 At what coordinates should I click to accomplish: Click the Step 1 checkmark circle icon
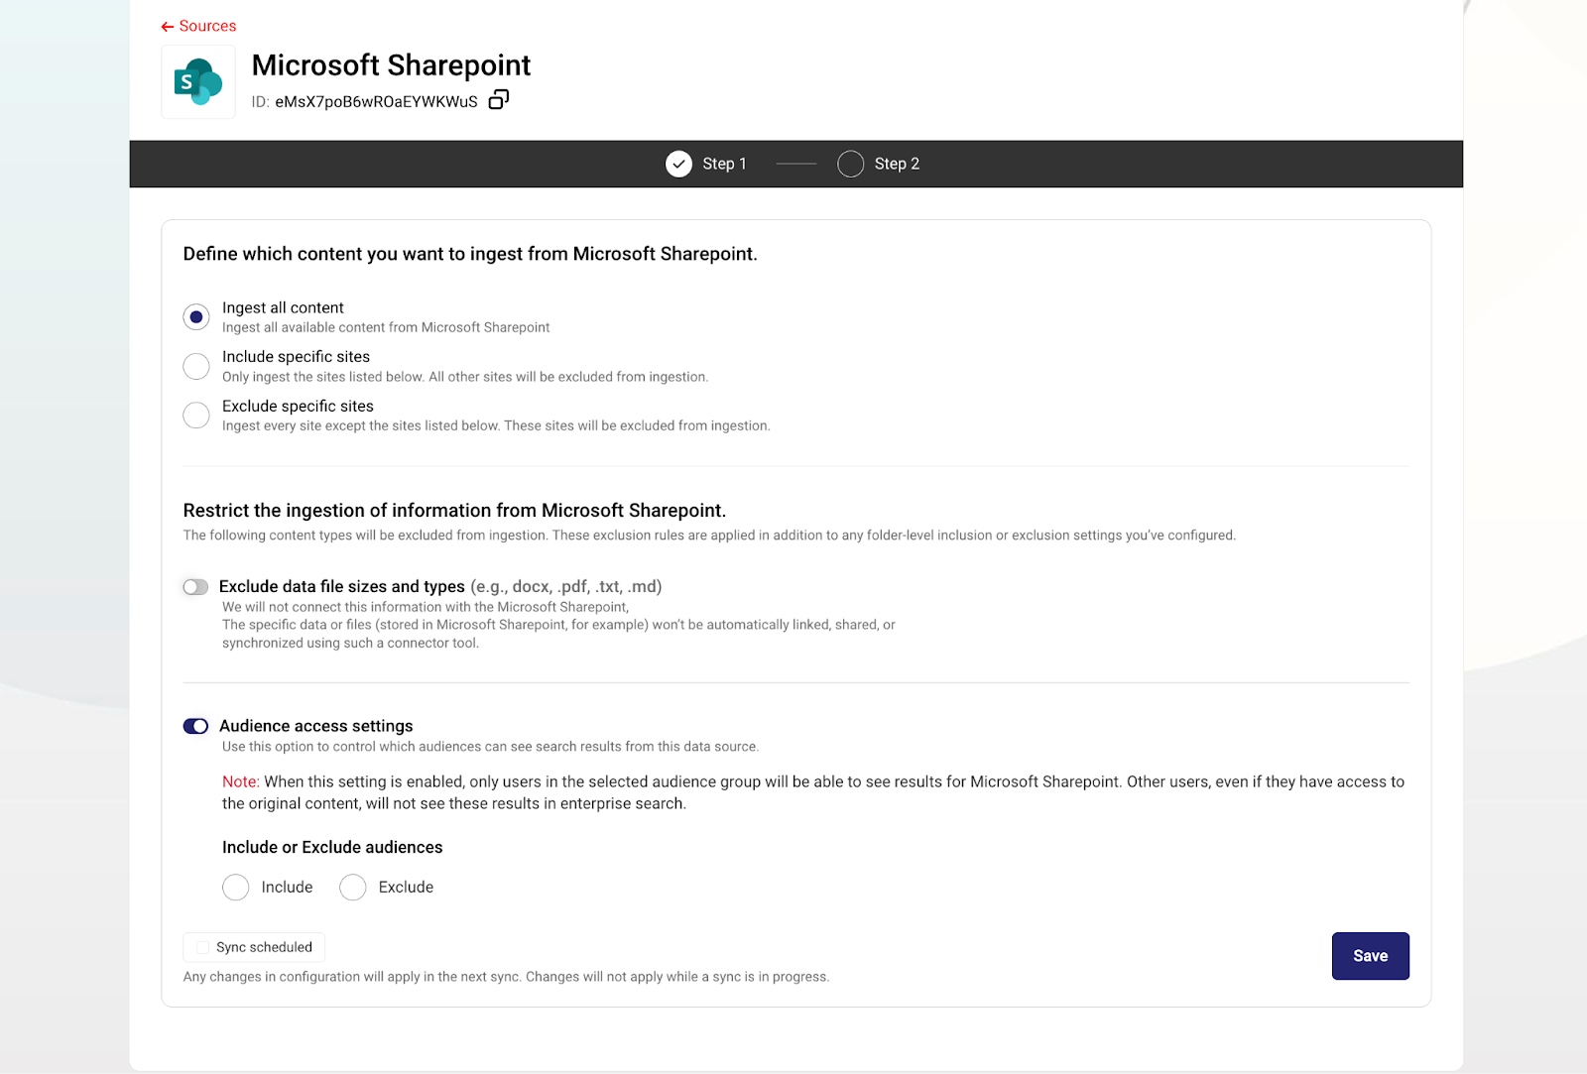(678, 164)
